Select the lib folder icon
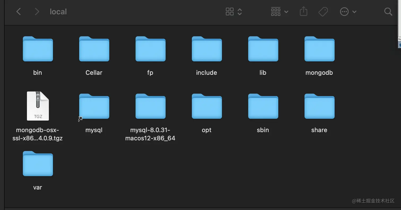 [x=263, y=49]
